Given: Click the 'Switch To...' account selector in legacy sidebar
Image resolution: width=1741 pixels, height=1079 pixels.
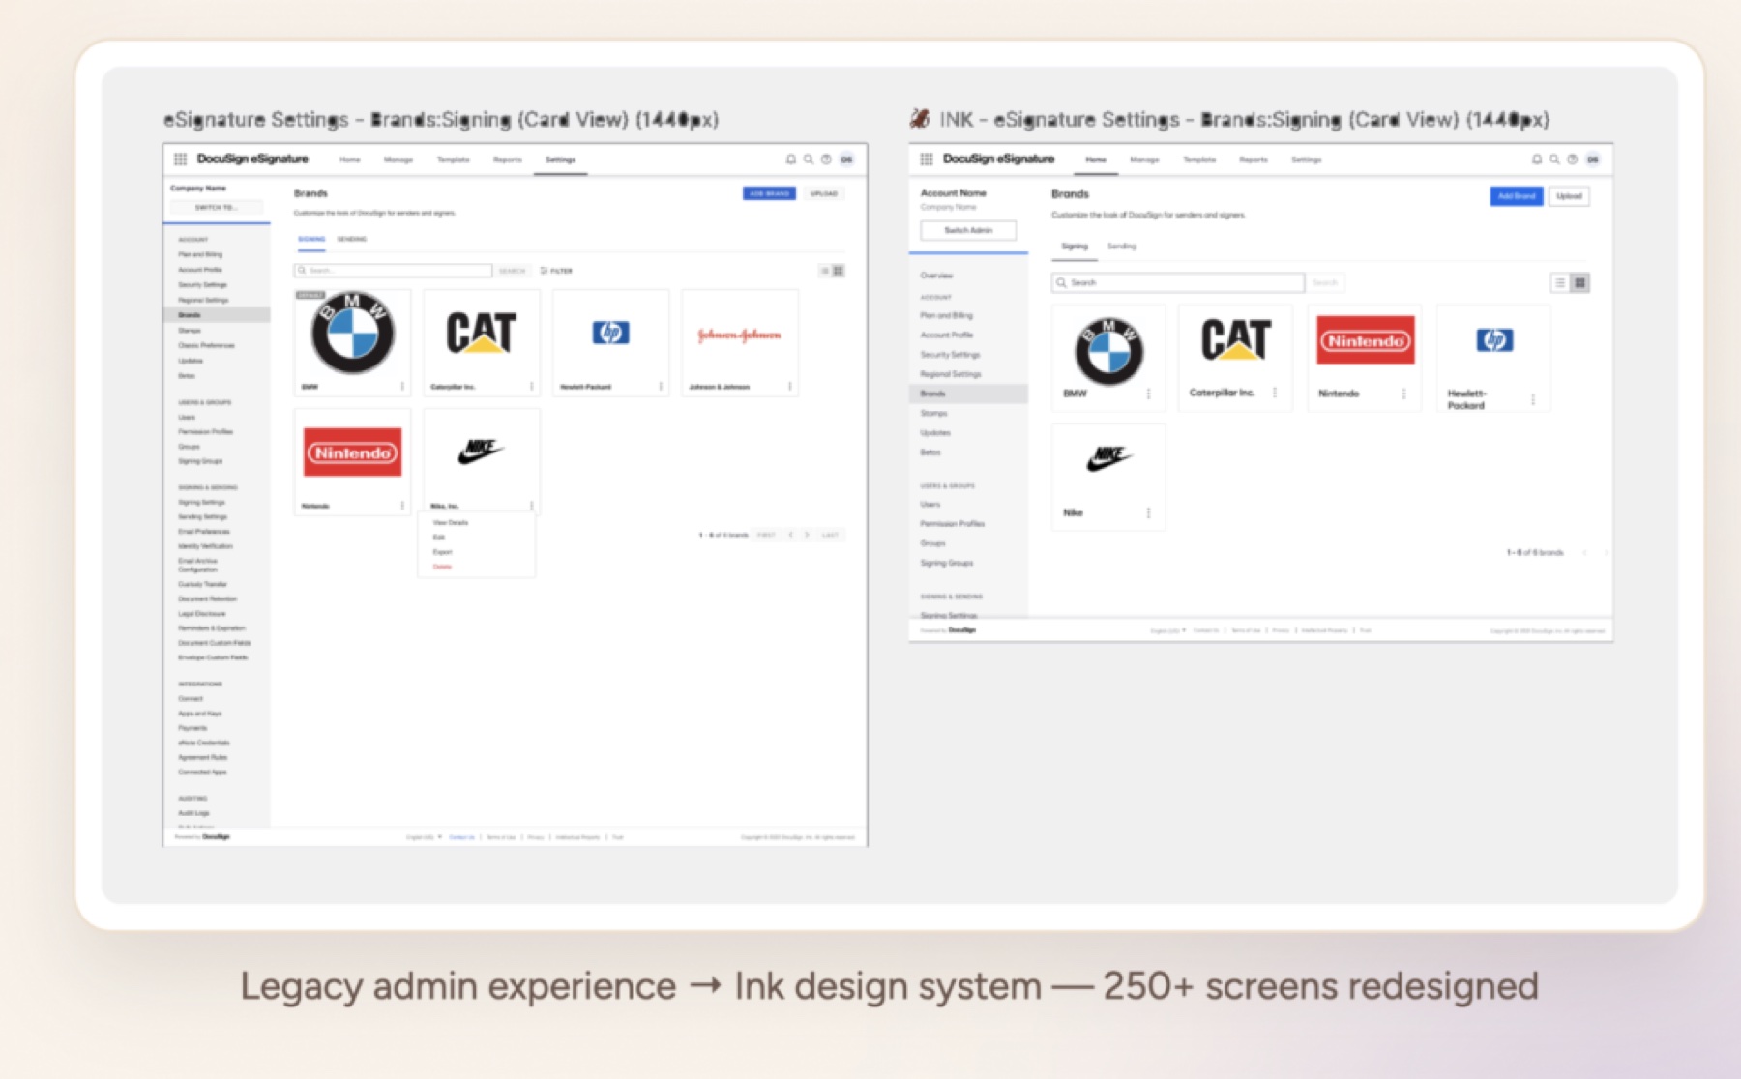Looking at the screenshot, I should 216,207.
